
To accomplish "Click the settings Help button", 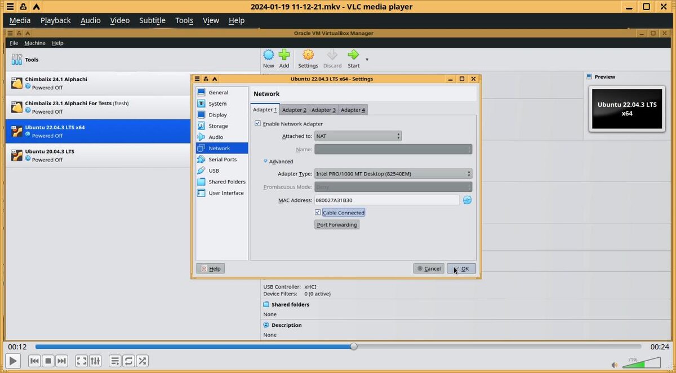I will click(x=211, y=268).
